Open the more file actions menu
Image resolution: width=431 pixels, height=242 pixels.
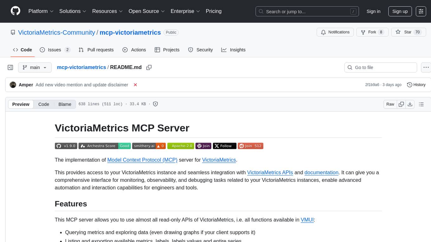(x=426, y=67)
